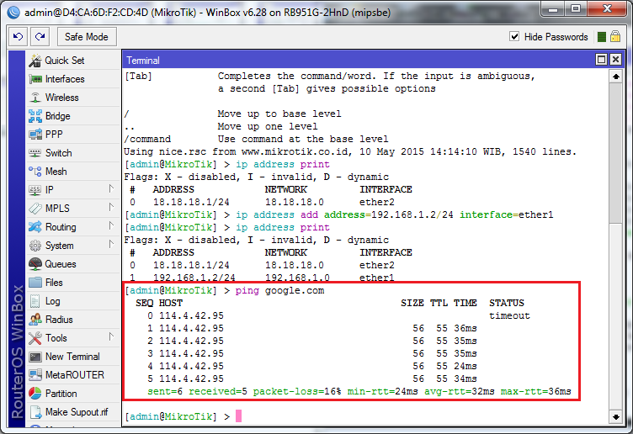The height and width of the screenshot is (434, 633).
Task: Click the IP menu icon
Action: pyautogui.click(x=35, y=189)
